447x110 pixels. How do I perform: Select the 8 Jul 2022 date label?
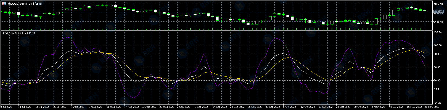point(7,107)
